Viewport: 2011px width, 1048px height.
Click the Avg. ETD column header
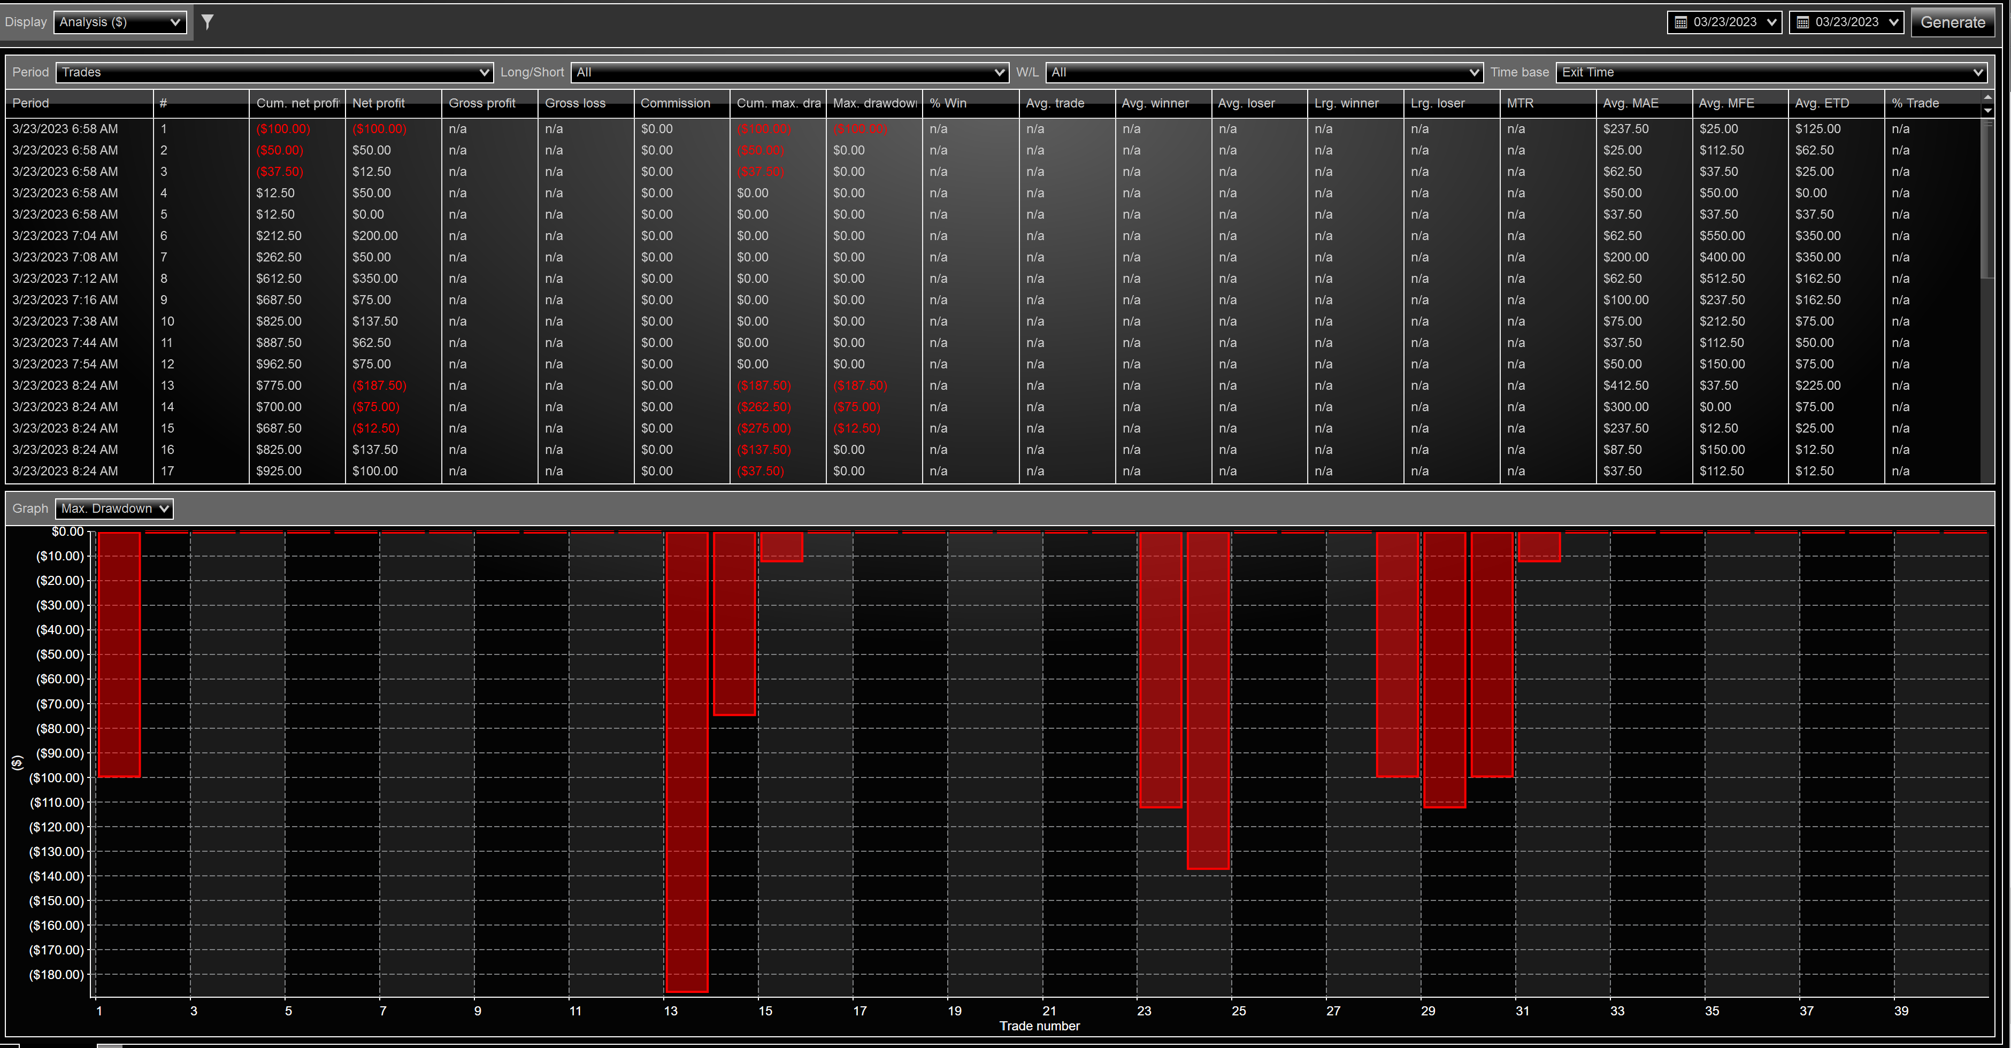tap(1836, 103)
